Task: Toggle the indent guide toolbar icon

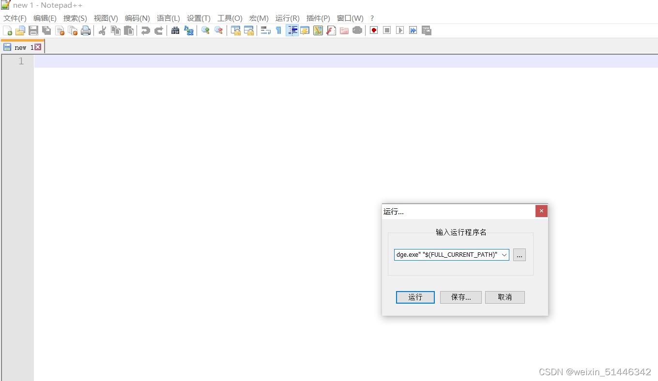Action: 292,30
